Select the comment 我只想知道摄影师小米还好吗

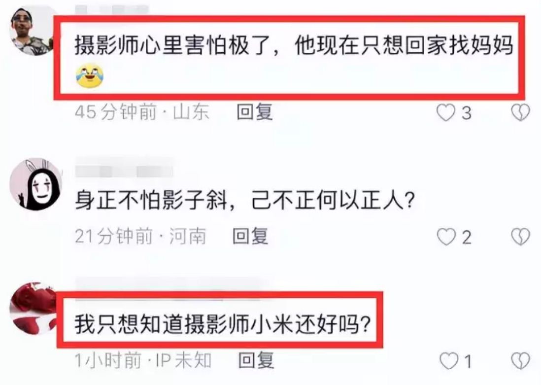coord(223,324)
